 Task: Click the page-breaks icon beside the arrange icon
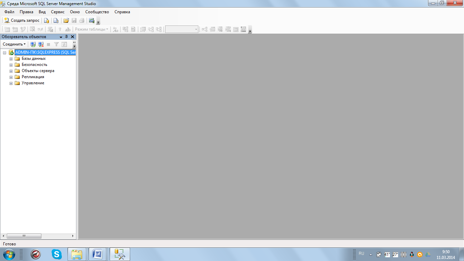pyautogui.click(x=133, y=29)
